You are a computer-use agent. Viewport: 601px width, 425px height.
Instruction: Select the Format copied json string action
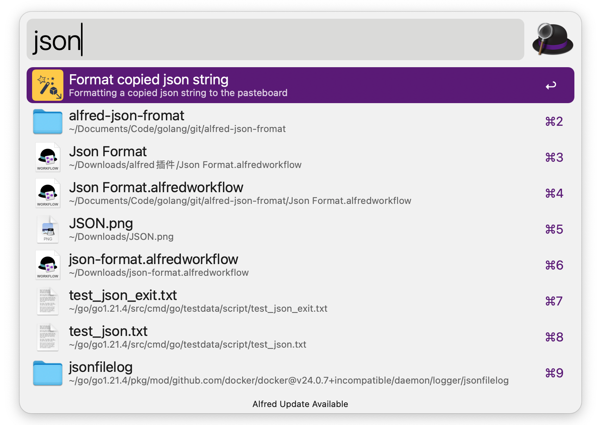(x=235, y=85)
